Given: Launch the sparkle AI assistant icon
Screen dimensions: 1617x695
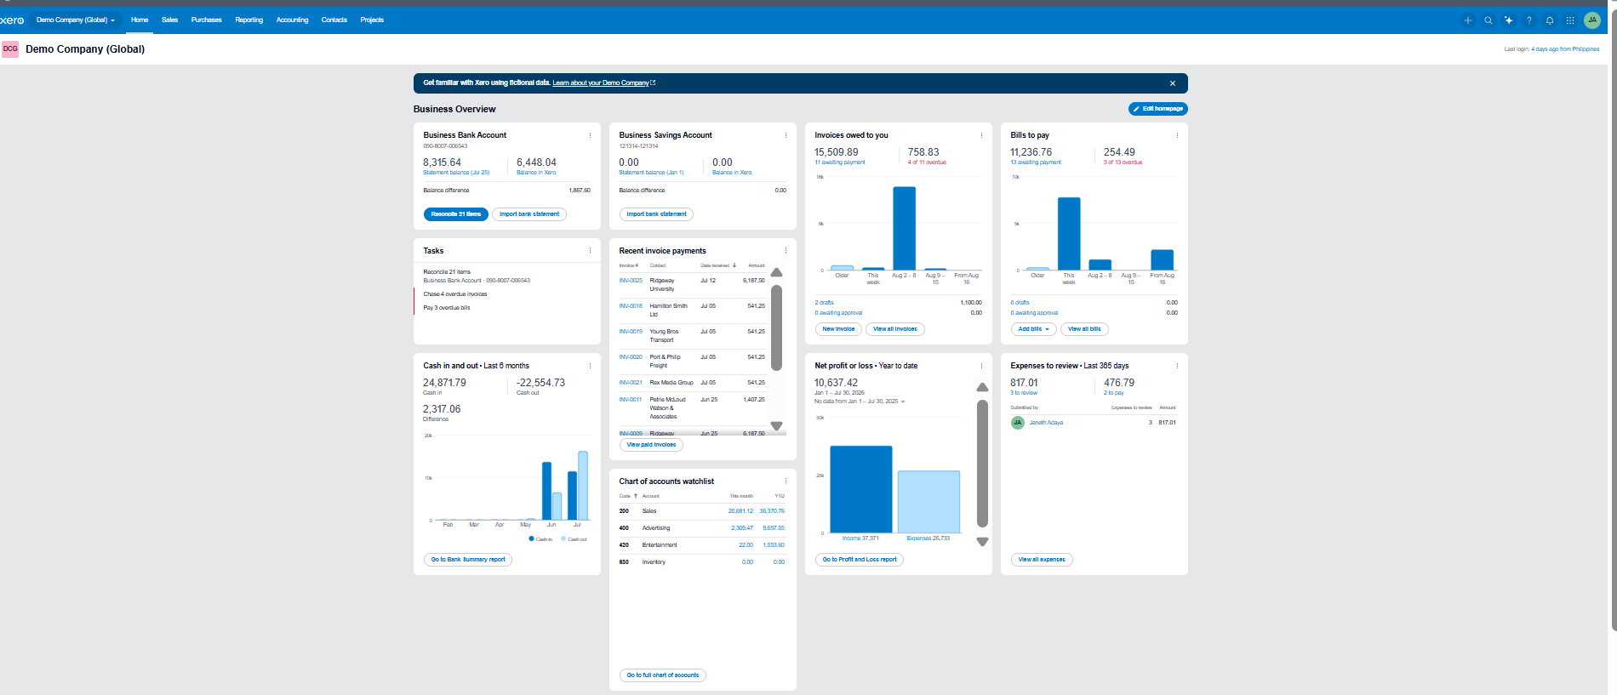Looking at the screenshot, I should pos(1508,20).
